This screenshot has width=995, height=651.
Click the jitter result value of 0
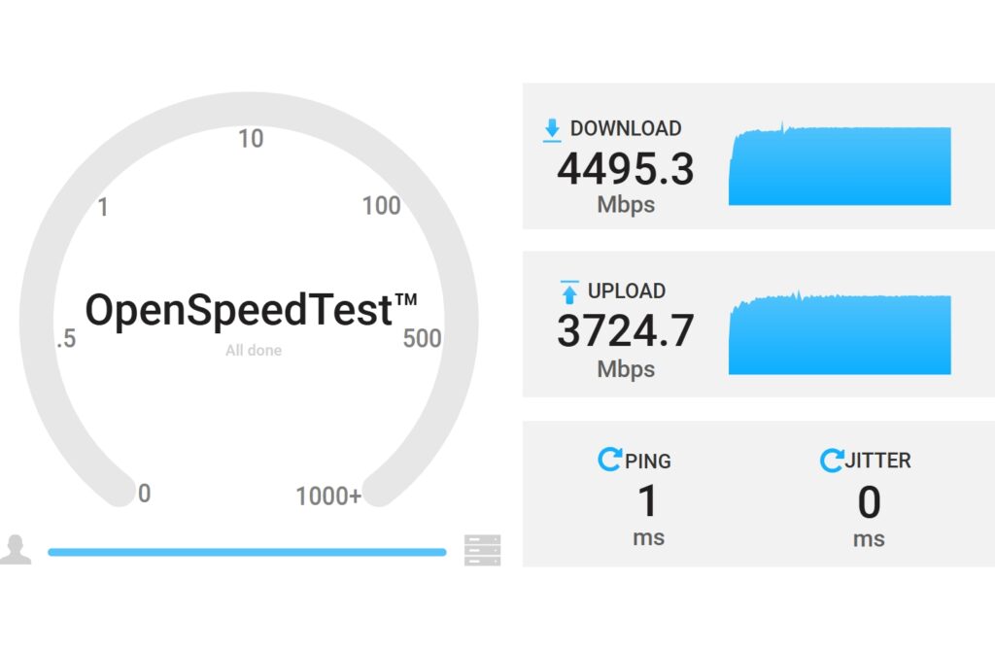coord(869,502)
